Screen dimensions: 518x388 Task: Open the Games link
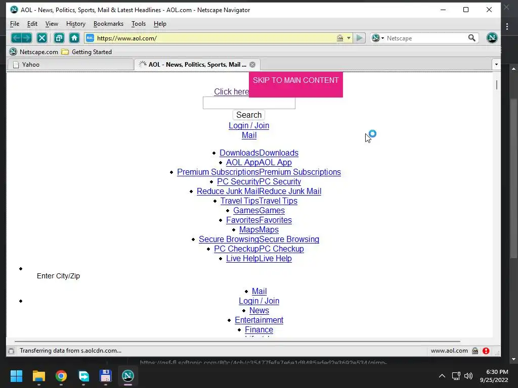click(x=259, y=210)
